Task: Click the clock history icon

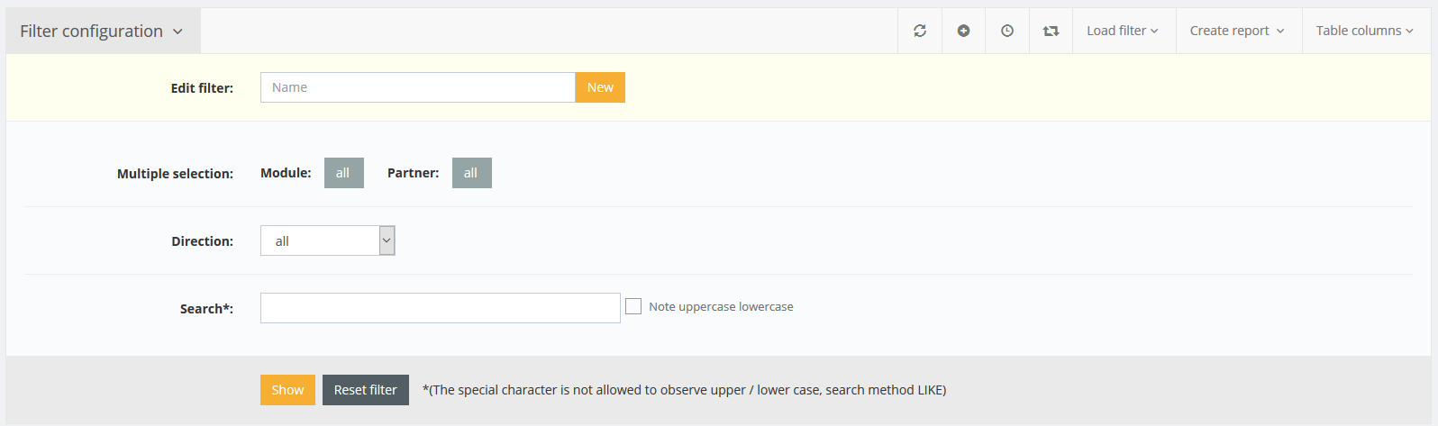Action: click(1007, 31)
